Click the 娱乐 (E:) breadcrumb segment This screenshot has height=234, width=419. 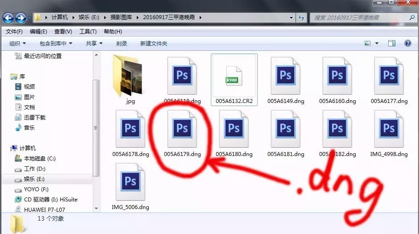(89, 17)
